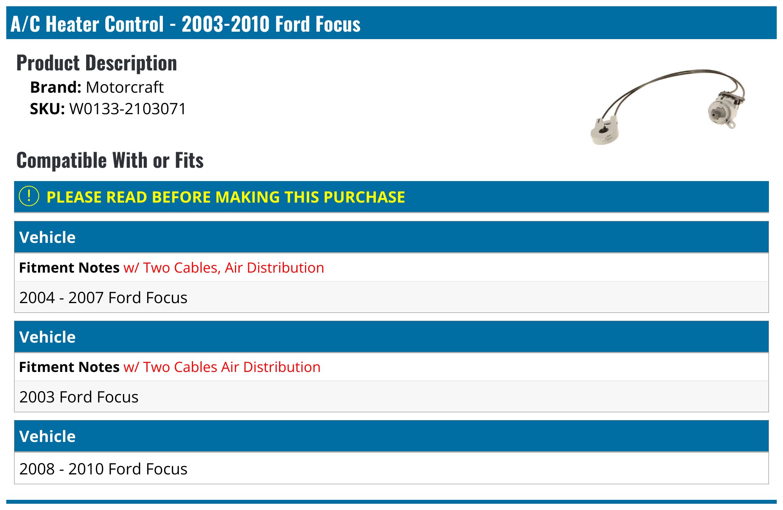The image size is (783, 510).
Task: Click the Product Description heading
Action: click(97, 63)
